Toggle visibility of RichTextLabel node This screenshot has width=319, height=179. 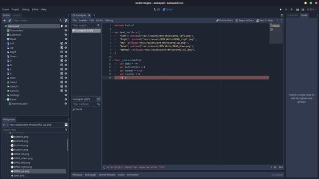coord(66,104)
